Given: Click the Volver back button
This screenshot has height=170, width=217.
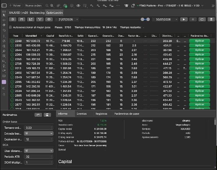Looking at the screenshot, I should click(x=15, y=6).
